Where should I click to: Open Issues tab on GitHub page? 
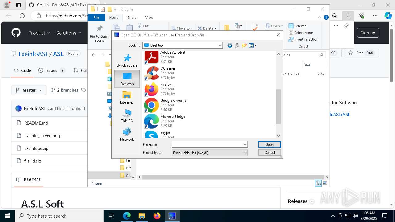52,70
